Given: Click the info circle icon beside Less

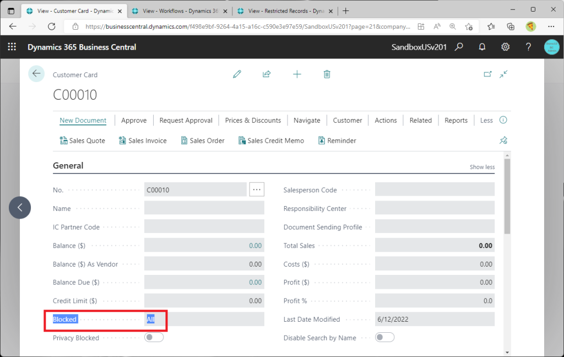Looking at the screenshot, I should coord(503,120).
